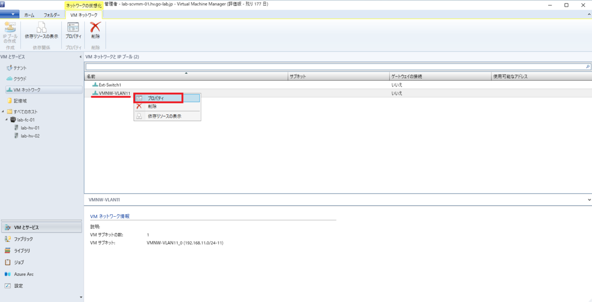Select cluster lab-fc-01 in the tree
The width and height of the screenshot is (592, 302).
(x=23, y=120)
